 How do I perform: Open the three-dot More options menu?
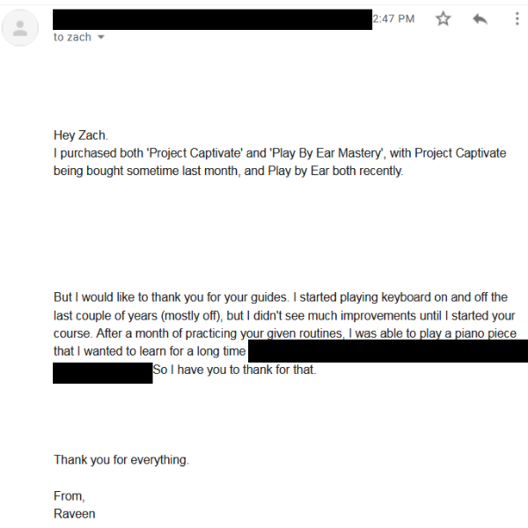517,18
